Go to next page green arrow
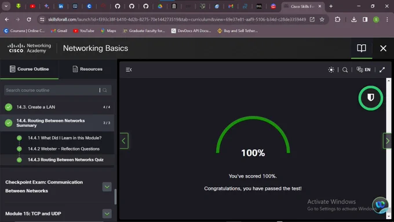The image size is (394, 222). [x=387, y=141]
